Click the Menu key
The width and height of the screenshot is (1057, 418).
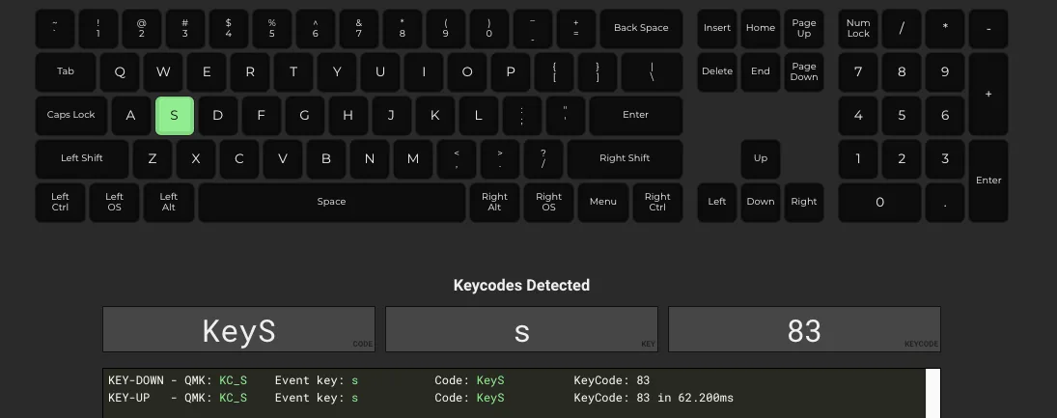(603, 202)
